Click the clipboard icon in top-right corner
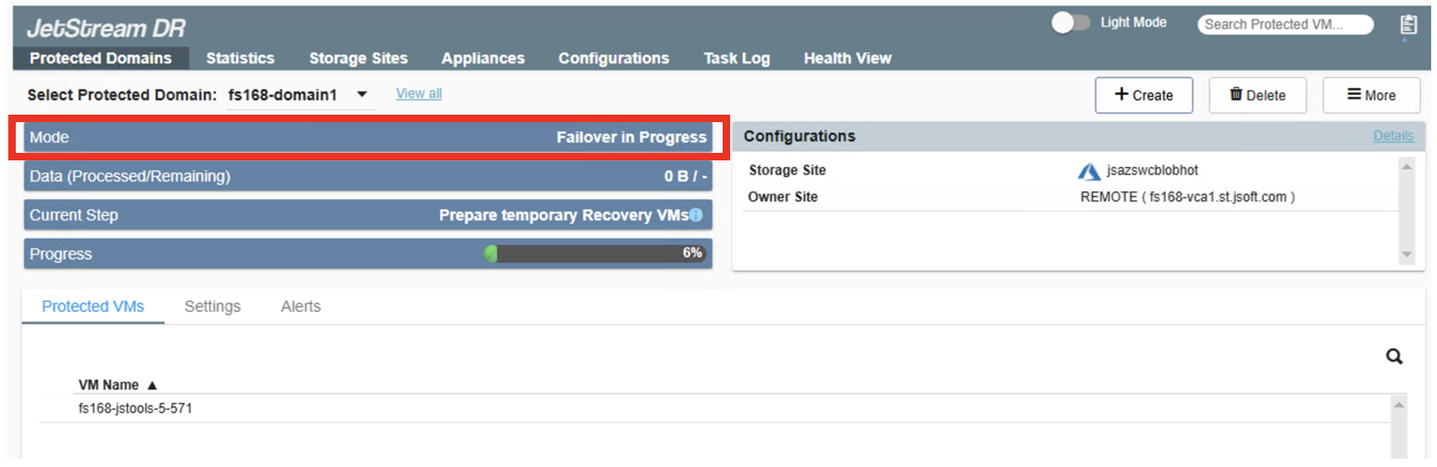 (x=1408, y=25)
